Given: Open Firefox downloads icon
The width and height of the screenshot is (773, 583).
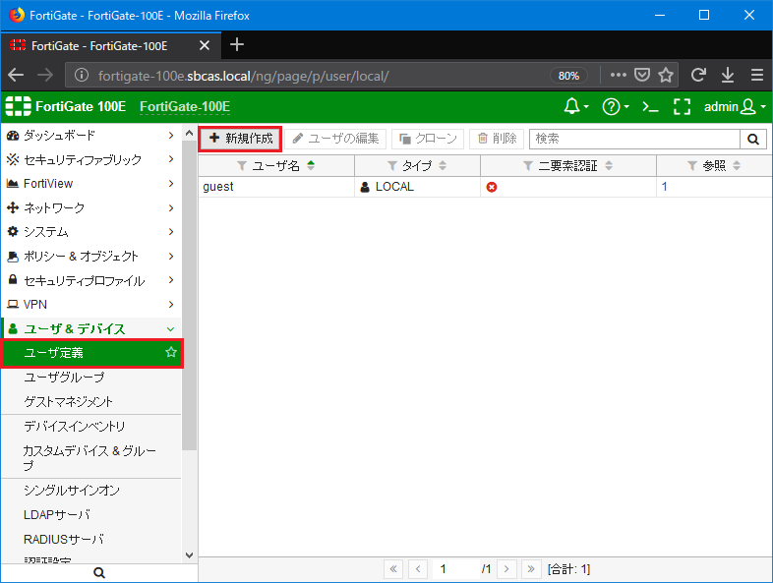Looking at the screenshot, I should 728,76.
